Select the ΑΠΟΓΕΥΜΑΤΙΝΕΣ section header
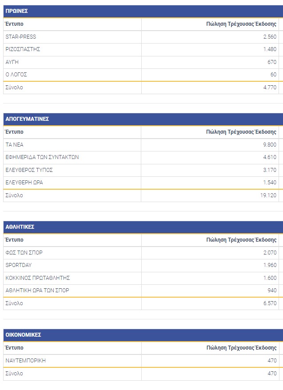This screenshot has height=390, width=283. pyautogui.click(x=27, y=119)
